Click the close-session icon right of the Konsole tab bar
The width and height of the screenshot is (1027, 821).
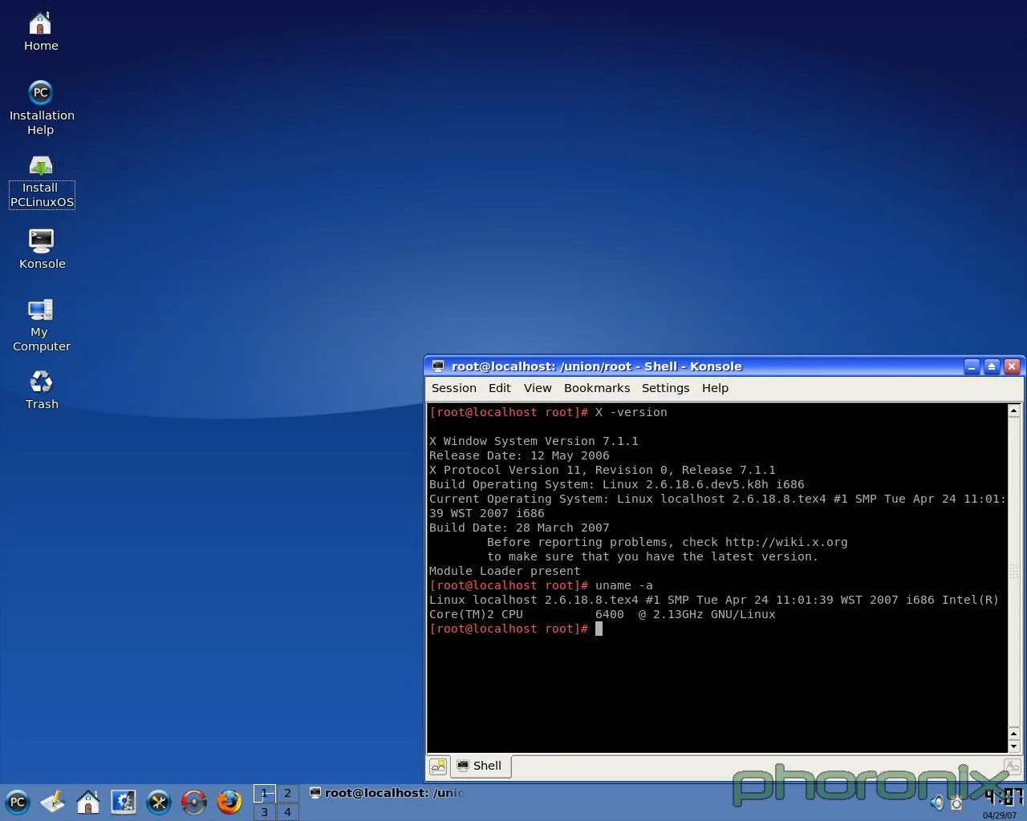[x=1012, y=766]
